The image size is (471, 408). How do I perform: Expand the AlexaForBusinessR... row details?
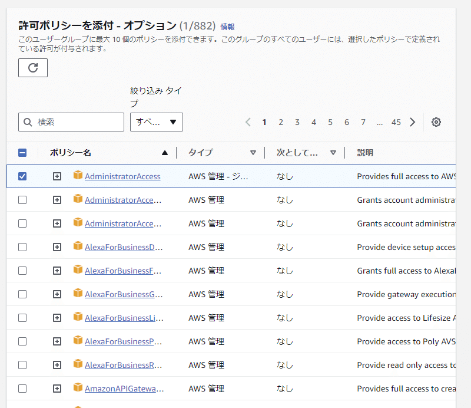[x=57, y=365]
